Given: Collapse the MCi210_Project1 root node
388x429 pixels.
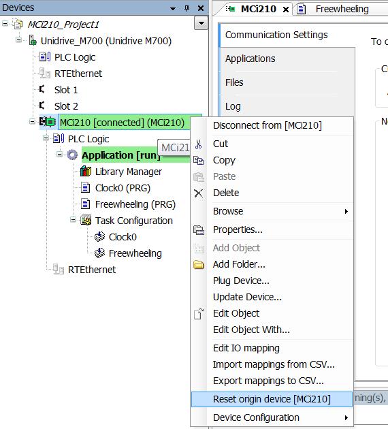Looking at the screenshot, I should click(5, 24).
